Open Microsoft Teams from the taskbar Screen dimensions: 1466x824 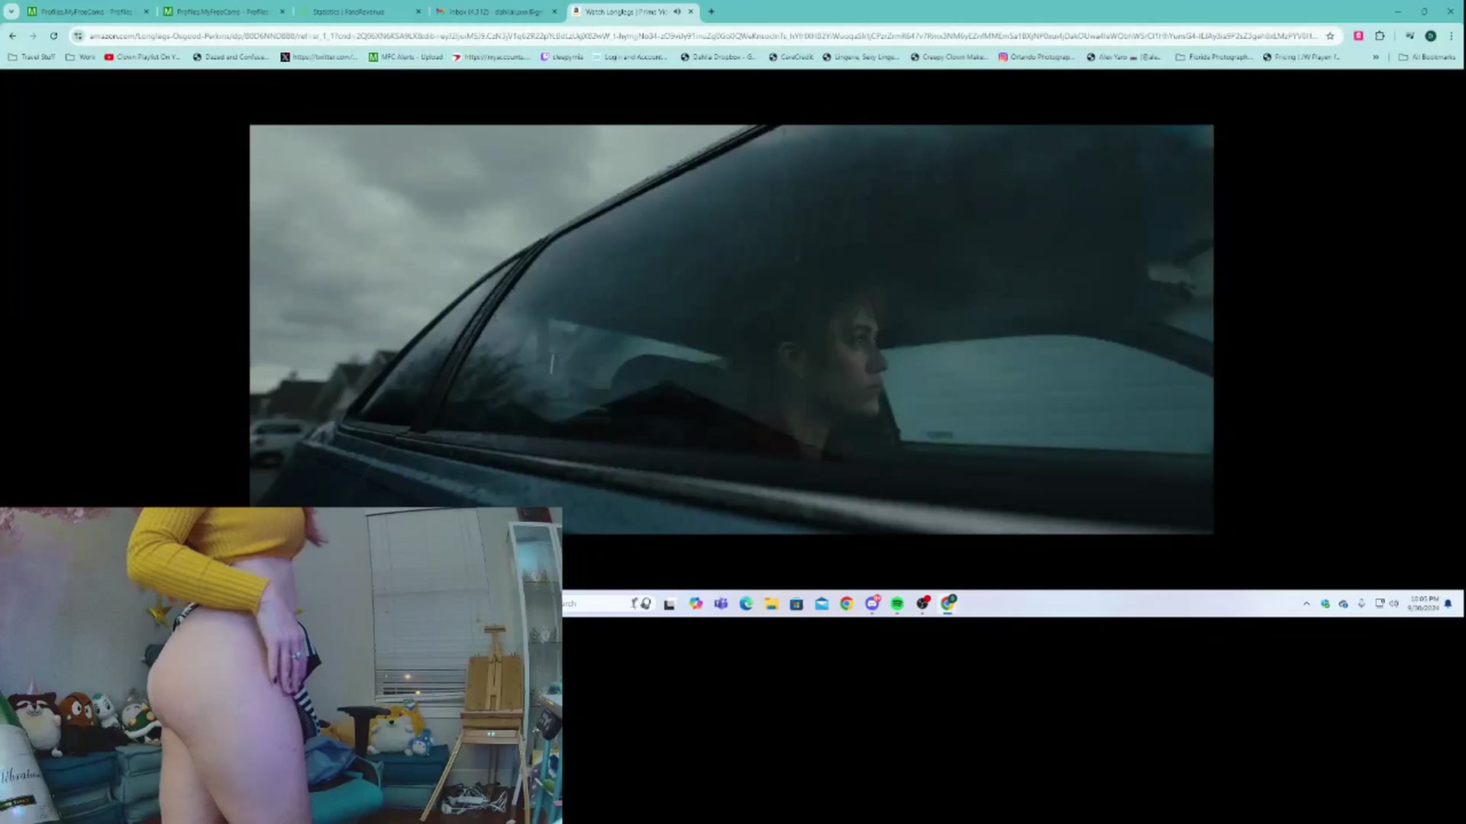pos(721,604)
